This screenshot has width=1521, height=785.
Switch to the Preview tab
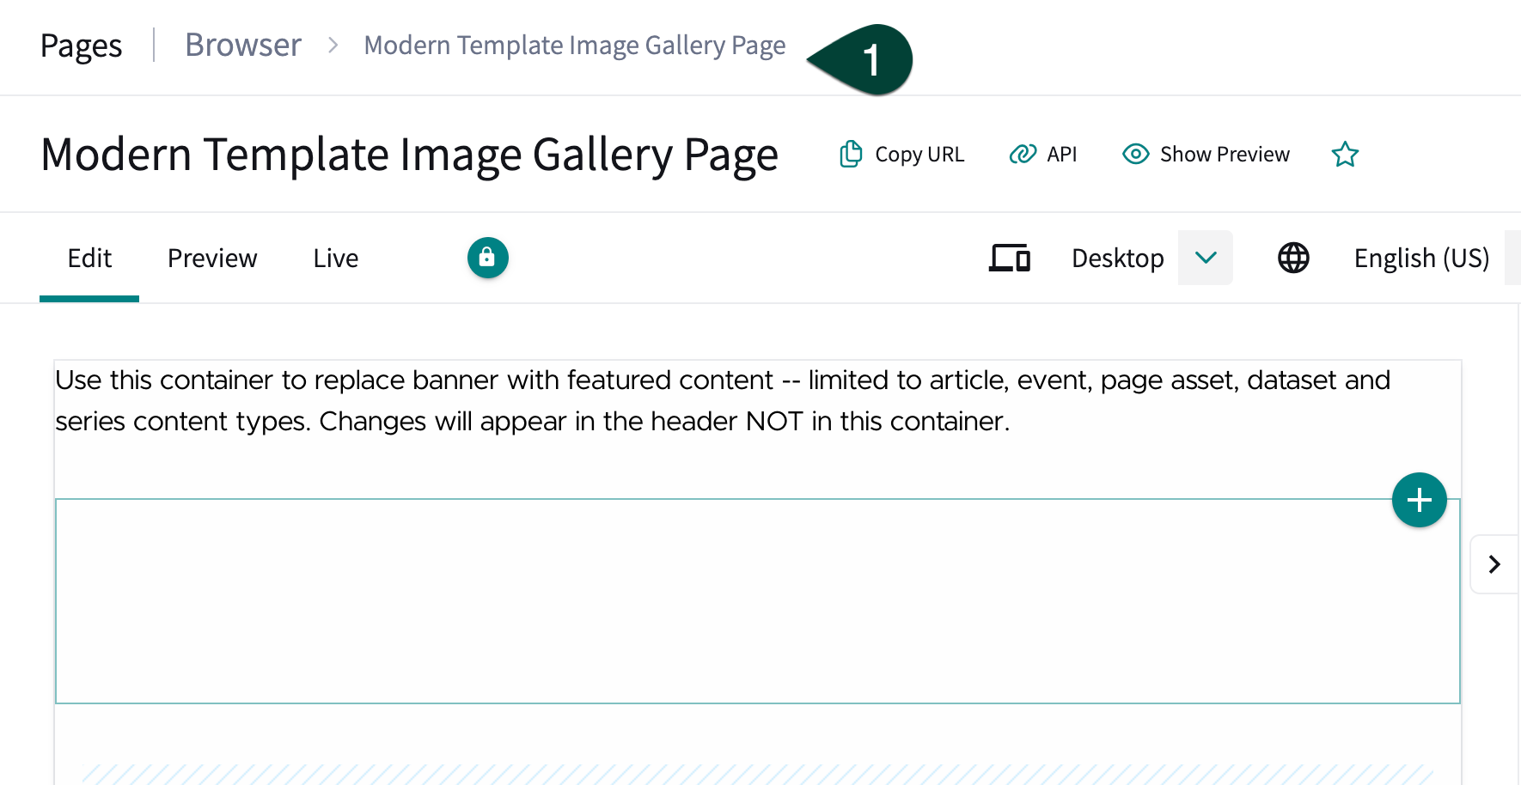click(x=211, y=258)
